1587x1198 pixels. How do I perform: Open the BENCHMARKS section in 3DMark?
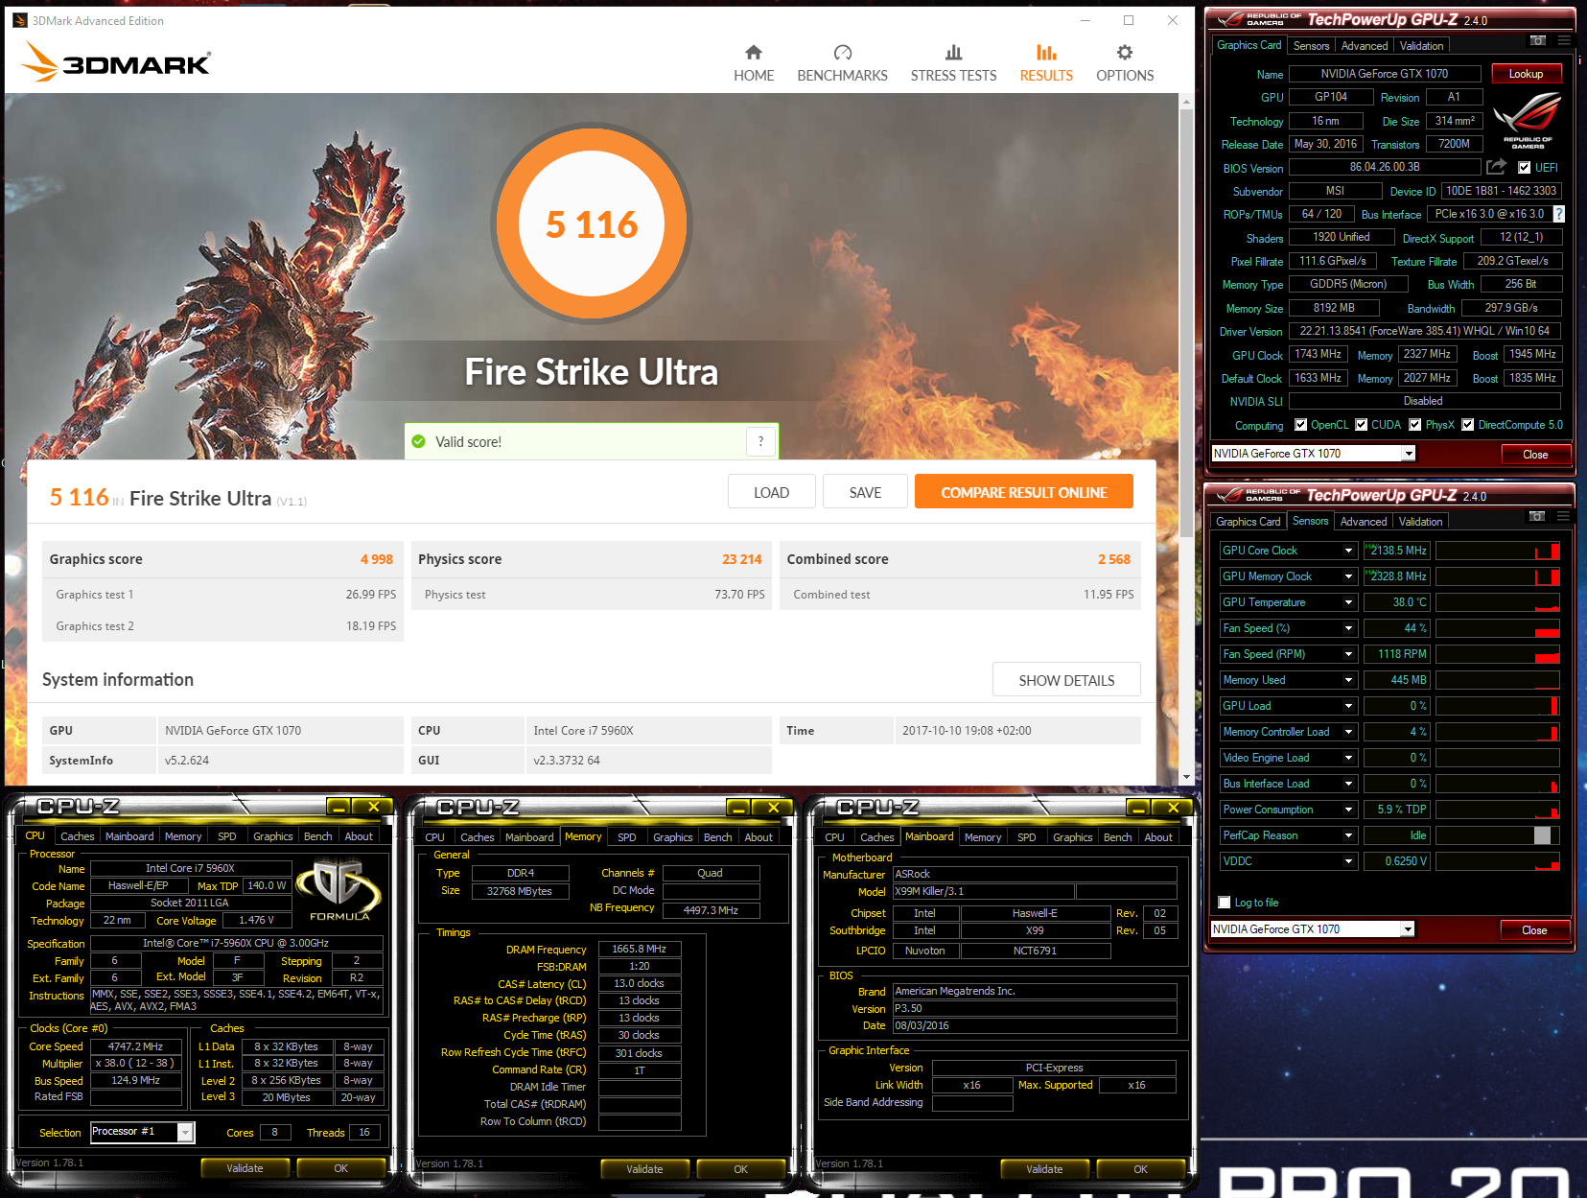tap(842, 63)
